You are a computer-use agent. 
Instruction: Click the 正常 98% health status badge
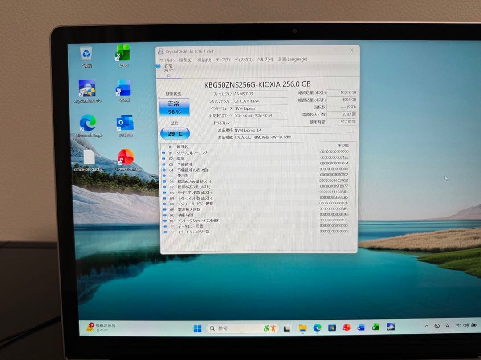click(175, 106)
